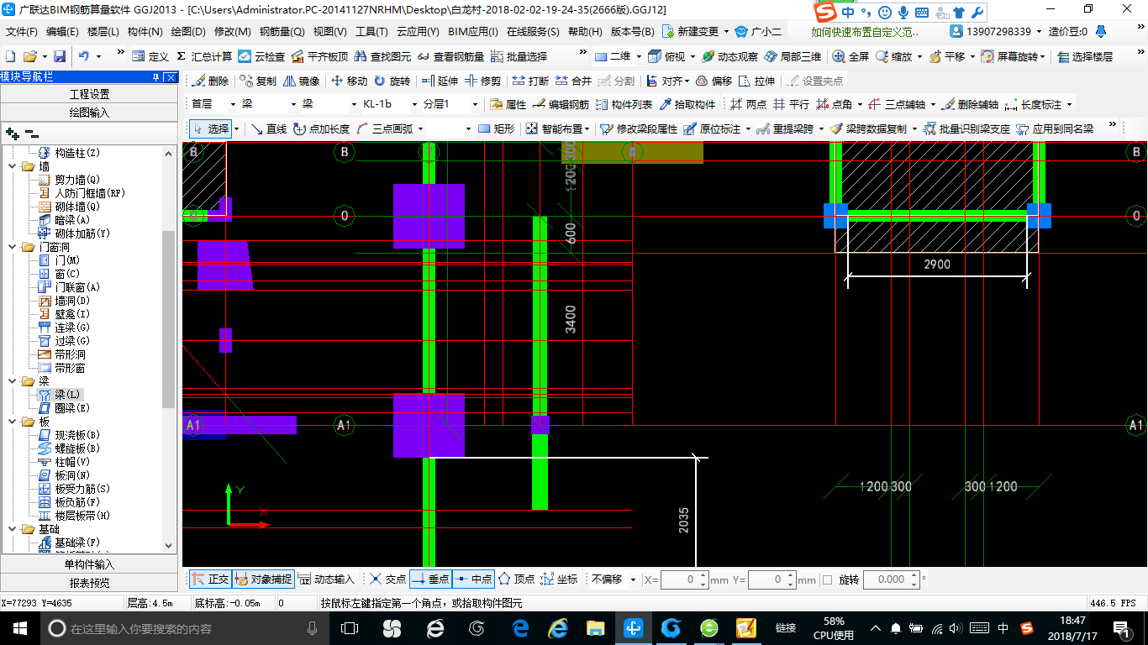1148x645 pixels.
Task: Select the 矩形 rectangle drawing tool
Action: click(x=497, y=128)
